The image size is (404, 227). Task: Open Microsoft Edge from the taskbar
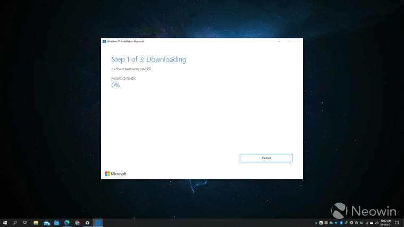tap(67, 223)
